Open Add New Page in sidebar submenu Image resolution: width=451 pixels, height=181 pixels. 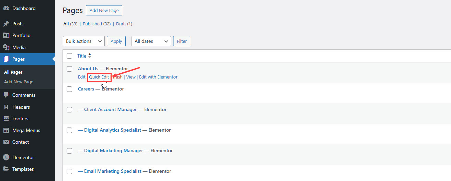click(x=19, y=82)
